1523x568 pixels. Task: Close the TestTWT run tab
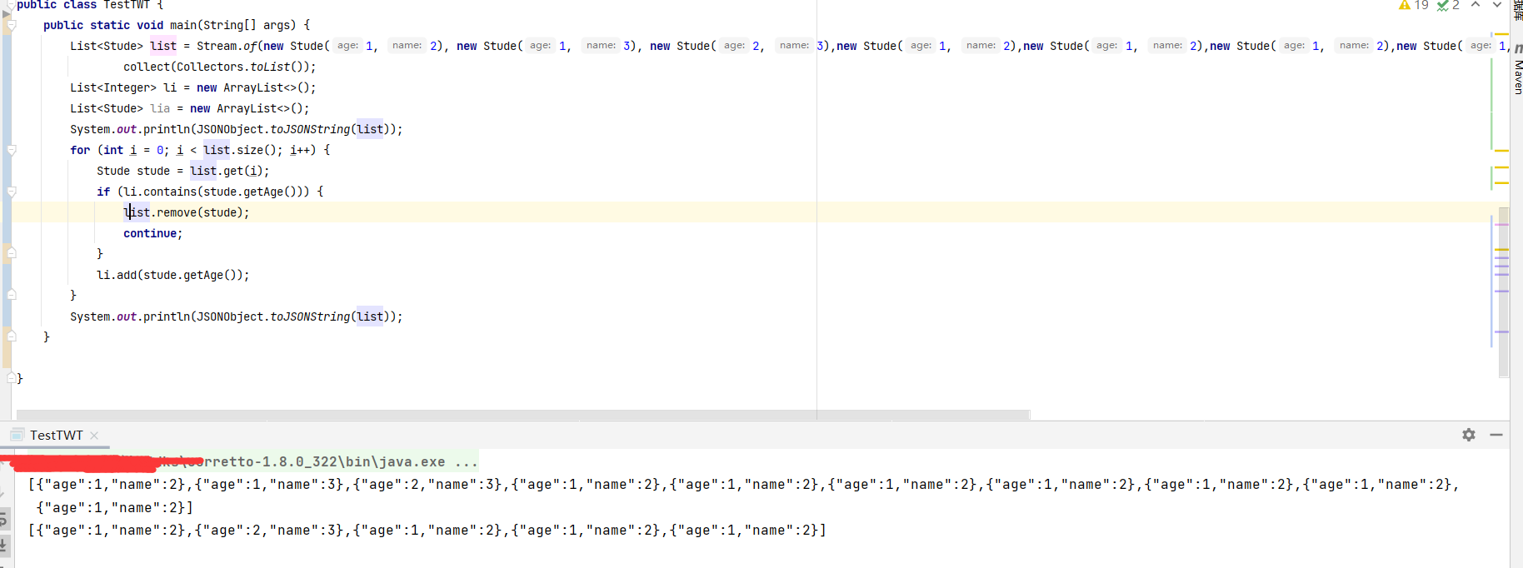click(x=94, y=436)
